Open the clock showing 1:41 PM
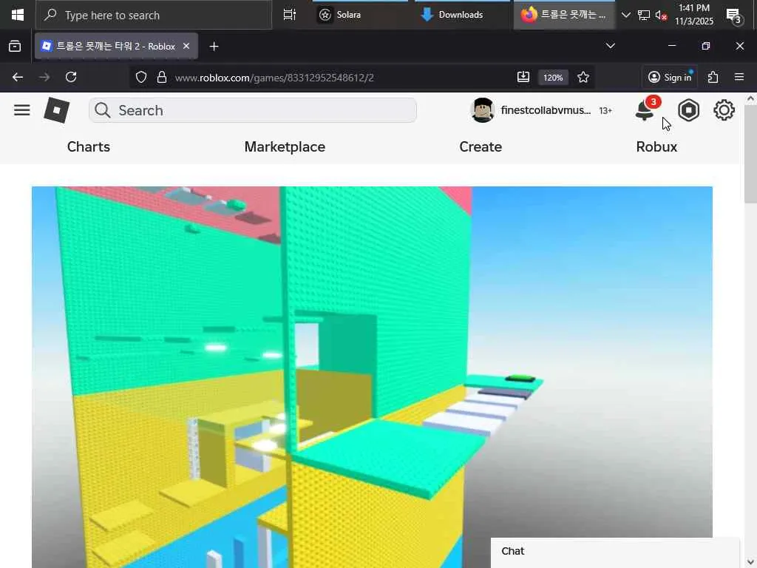The image size is (757, 568). point(693,15)
